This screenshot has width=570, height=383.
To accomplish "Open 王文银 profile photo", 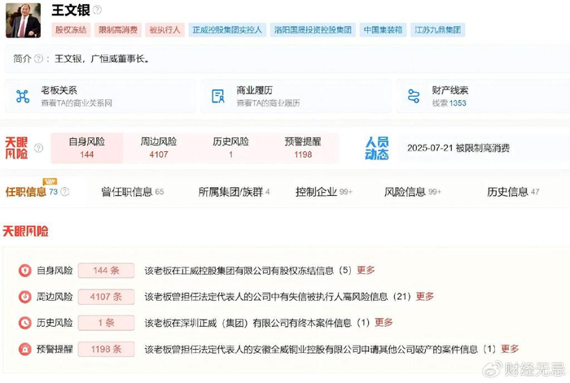I will (x=24, y=20).
